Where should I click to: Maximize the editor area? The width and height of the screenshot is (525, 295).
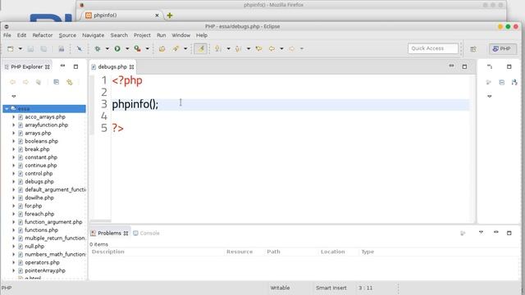[x=464, y=66]
